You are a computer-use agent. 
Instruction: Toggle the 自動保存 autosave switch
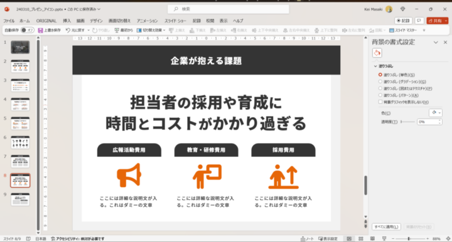[28, 30]
